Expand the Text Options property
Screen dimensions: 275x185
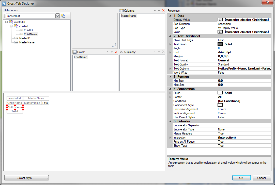170,69
